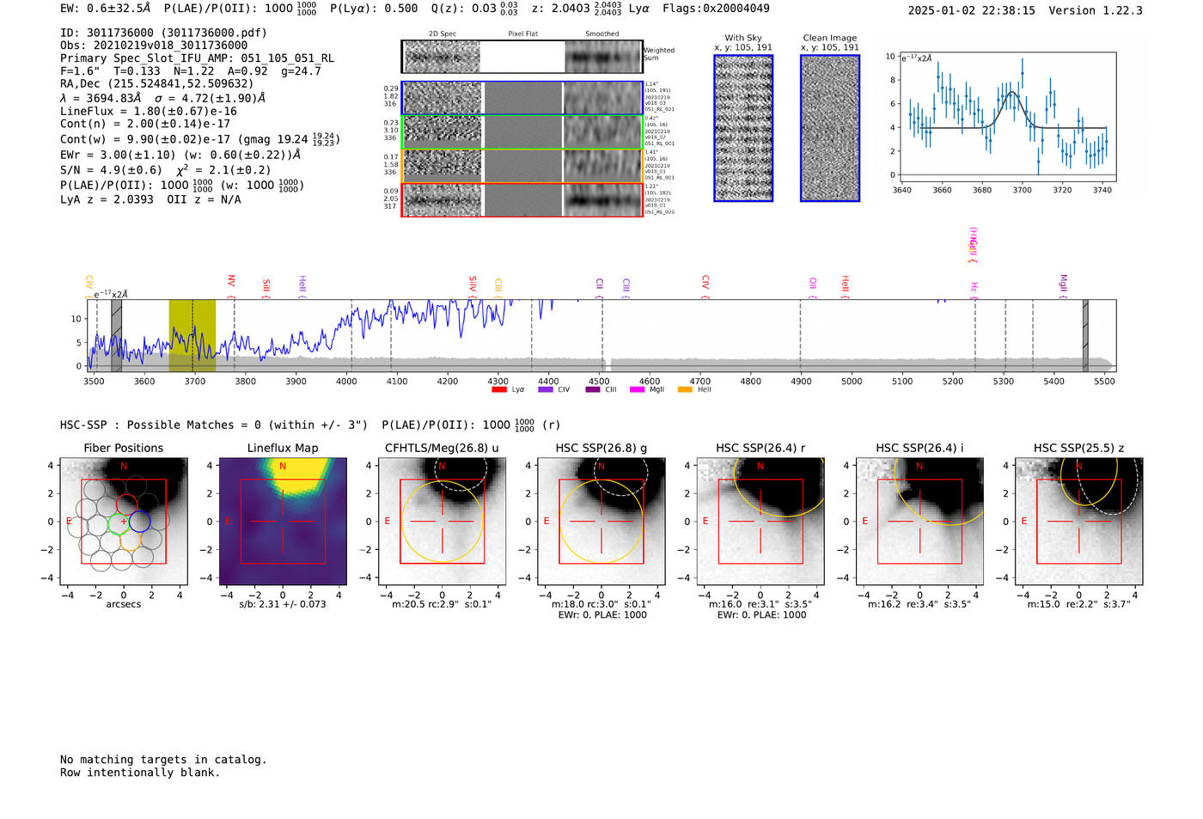Click the 's/b: 2.31 +/- 0.073' caption
This screenshot has width=1203, height=819.
[x=283, y=604]
